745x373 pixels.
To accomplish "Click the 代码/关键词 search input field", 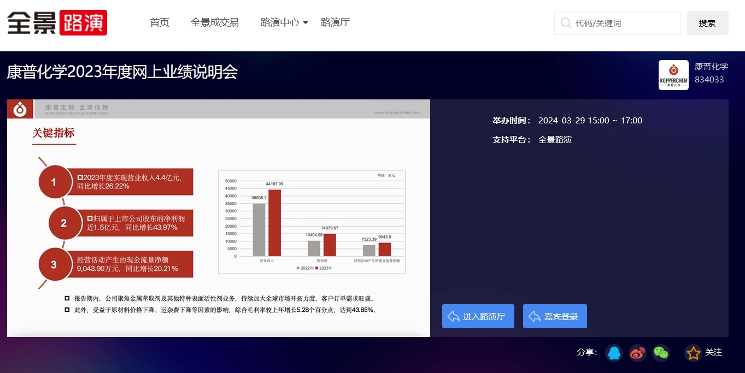I will 612,23.
